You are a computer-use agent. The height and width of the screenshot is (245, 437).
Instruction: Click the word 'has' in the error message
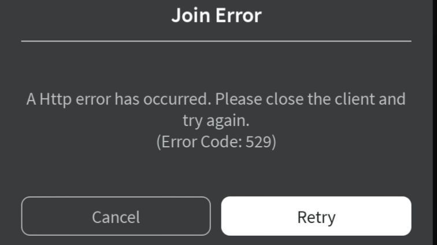127,99
